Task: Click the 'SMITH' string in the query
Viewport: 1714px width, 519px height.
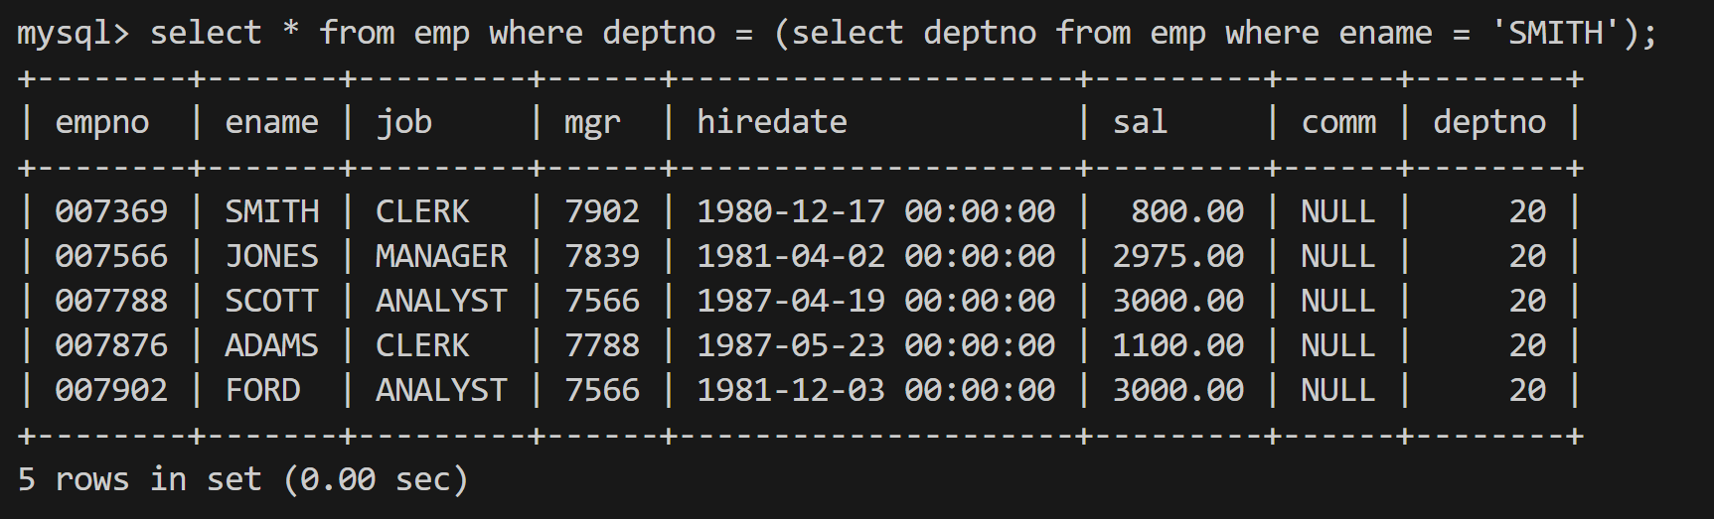Action: pyautogui.click(x=1556, y=34)
